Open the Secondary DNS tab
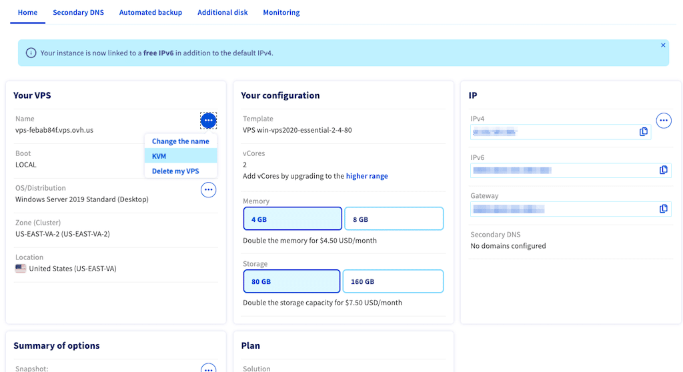This screenshot has width=683, height=372. coord(79,12)
